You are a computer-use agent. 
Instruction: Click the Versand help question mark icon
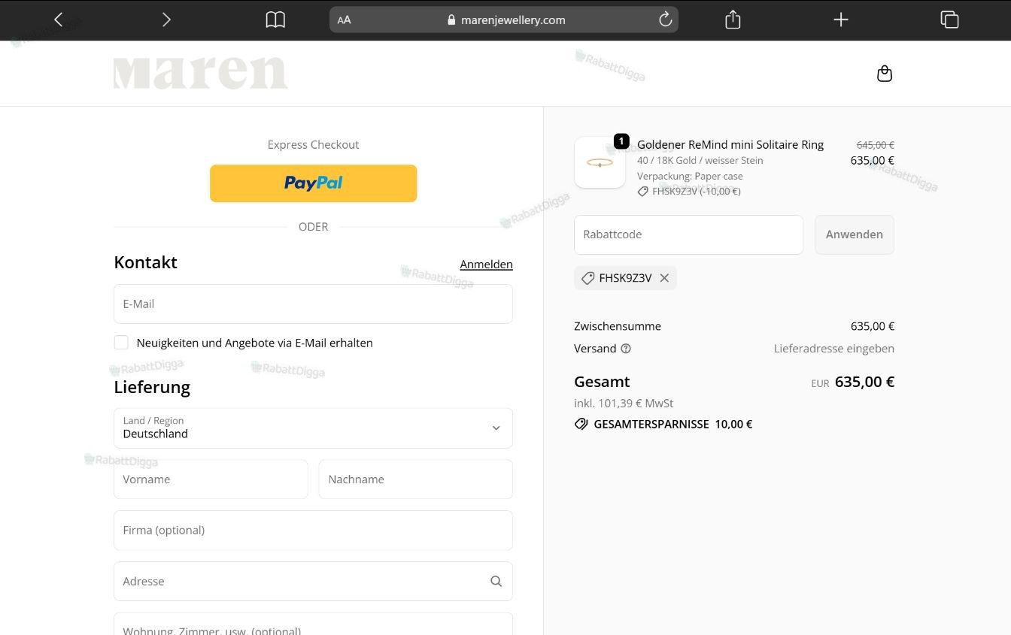626,349
